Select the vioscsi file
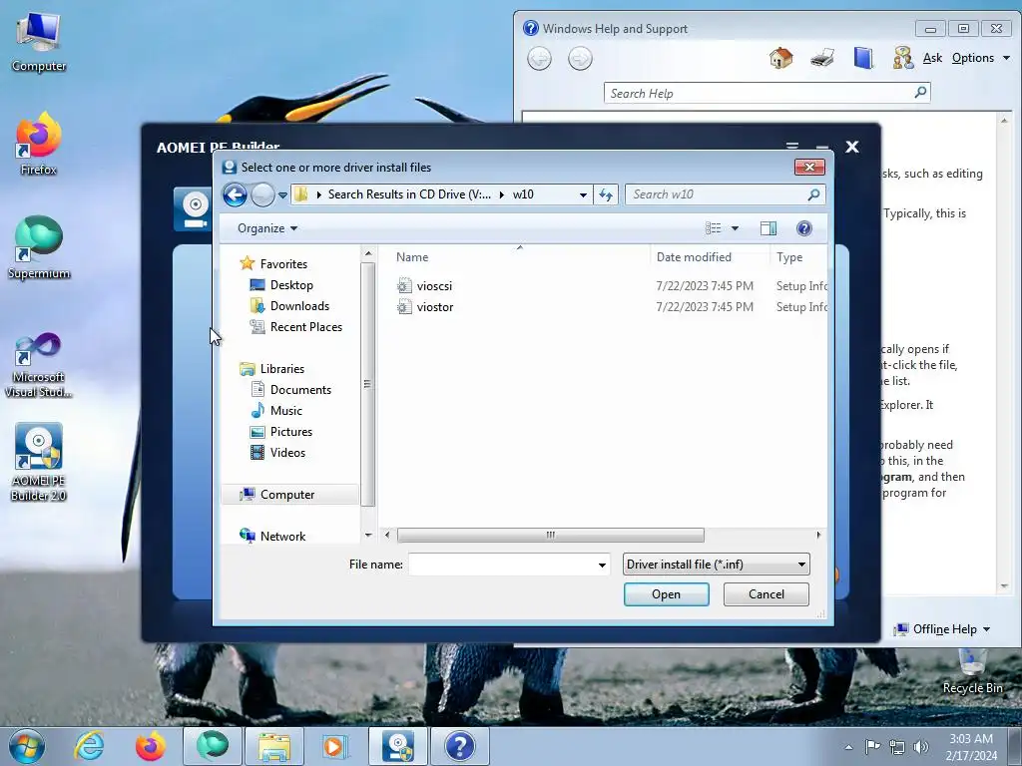Screen dimensions: 1022x766 434,286
